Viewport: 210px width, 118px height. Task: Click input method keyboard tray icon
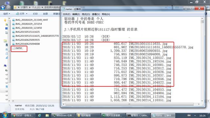[189, 115]
